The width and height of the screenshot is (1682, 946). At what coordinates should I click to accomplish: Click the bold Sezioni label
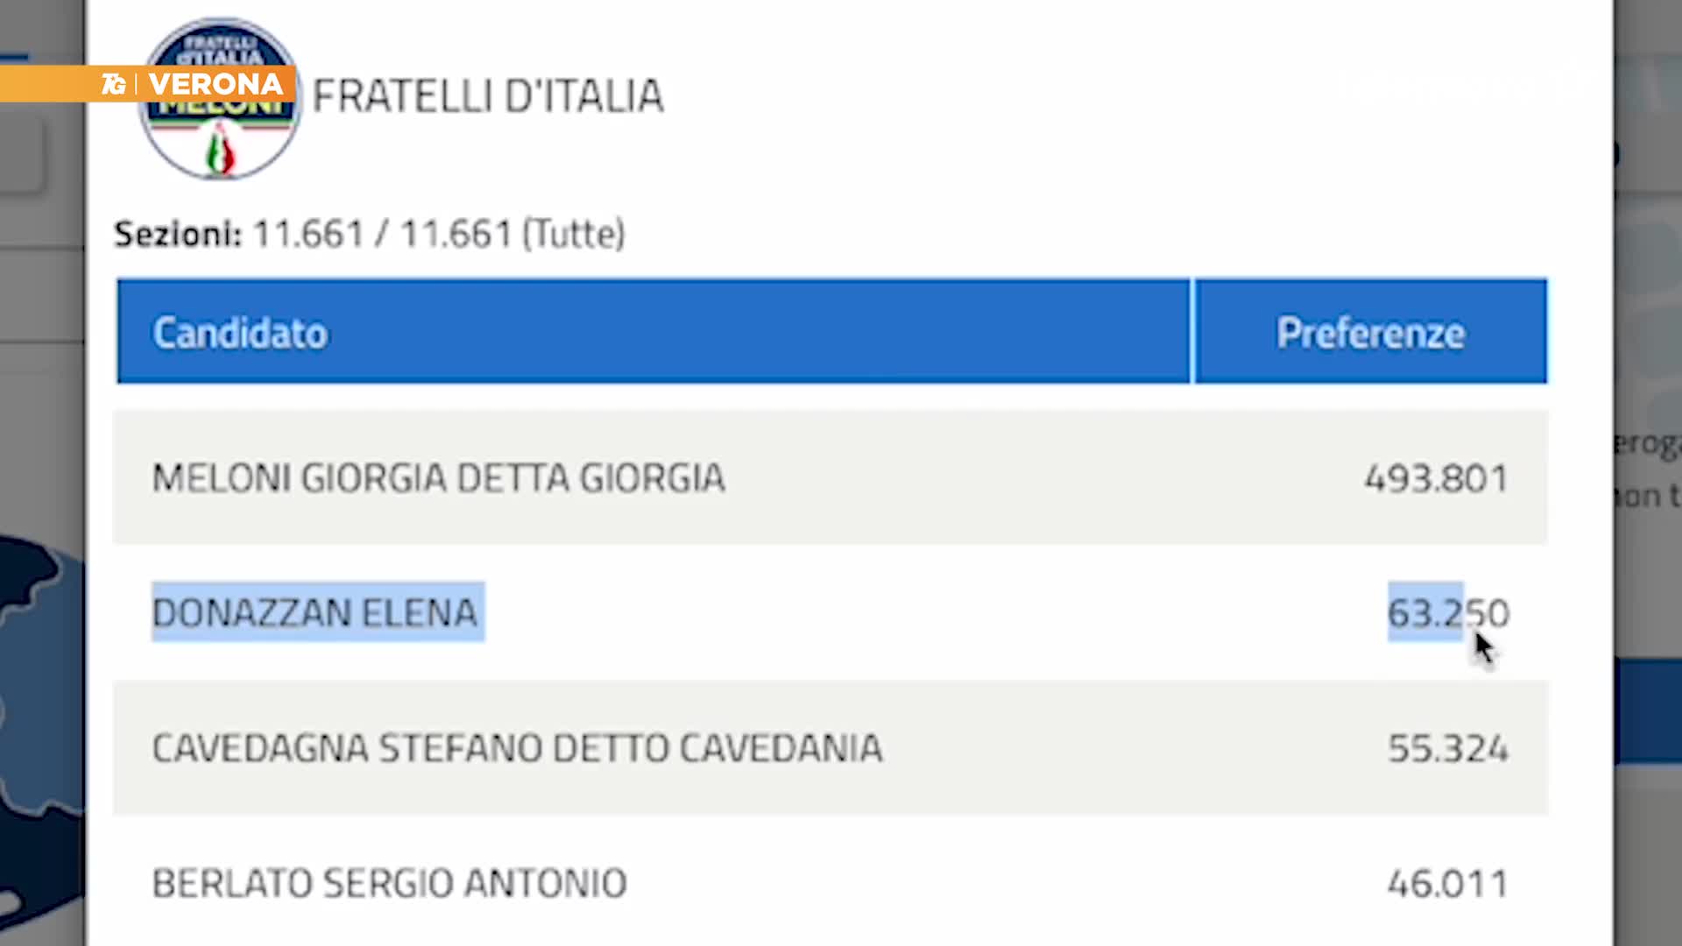point(178,235)
